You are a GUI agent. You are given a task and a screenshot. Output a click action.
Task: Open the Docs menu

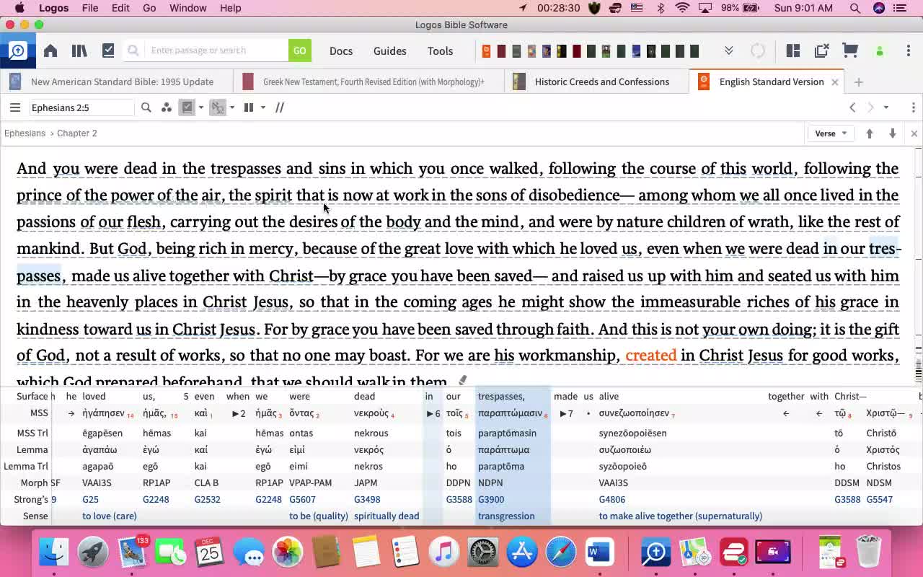pyautogui.click(x=341, y=51)
